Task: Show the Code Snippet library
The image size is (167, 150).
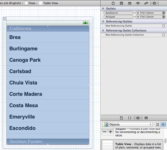Action: (x=129, y=118)
